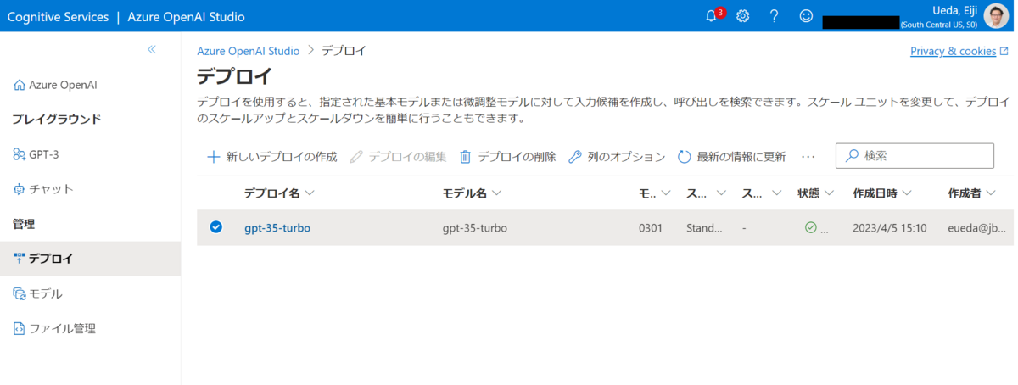Click the plus icon for 新しいデプロイの作成
The width and height of the screenshot is (1018, 385).
coord(213,157)
